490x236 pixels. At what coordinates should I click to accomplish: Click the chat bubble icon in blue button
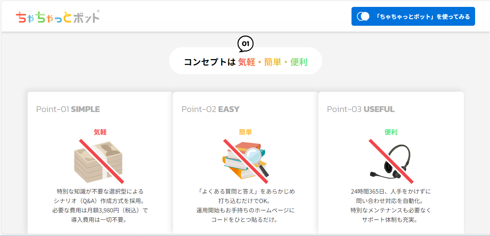pos(363,16)
